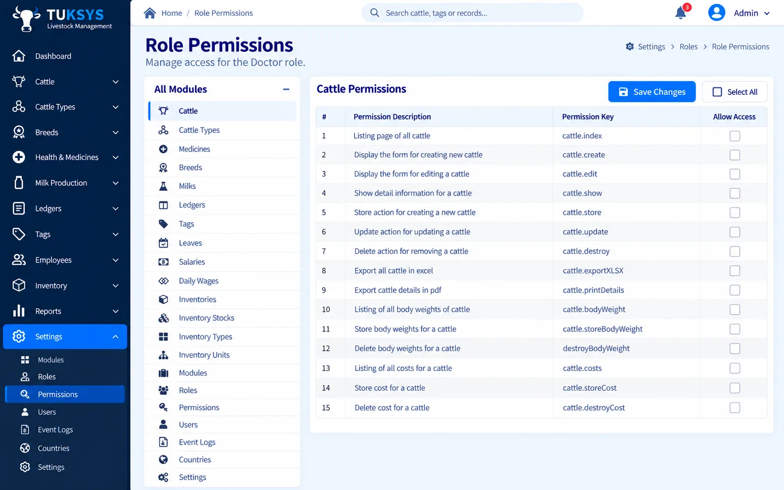Click the Inventory Stocks boxes icon
Viewport: 784px width, 490px height.
click(163, 318)
